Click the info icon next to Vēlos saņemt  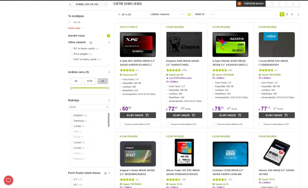pos(91,42)
